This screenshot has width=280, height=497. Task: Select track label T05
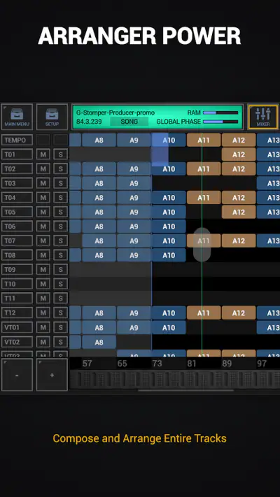pyautogui.click(x=17, y=212)
